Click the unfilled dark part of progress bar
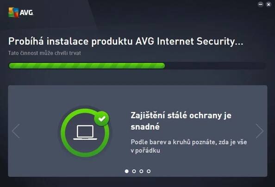Screen dimensions: 275x187 point(215,66)
